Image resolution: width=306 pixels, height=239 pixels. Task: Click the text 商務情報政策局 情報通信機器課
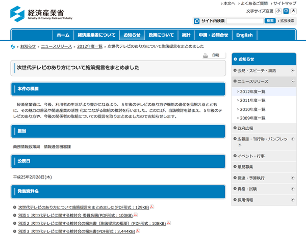pyautogui.click(x=42, y=147)
